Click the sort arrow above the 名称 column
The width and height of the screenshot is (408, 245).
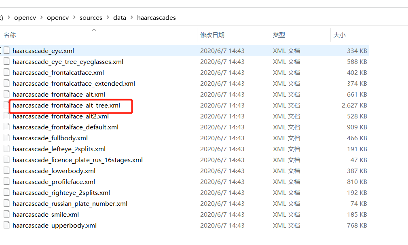tap(94, 30)
